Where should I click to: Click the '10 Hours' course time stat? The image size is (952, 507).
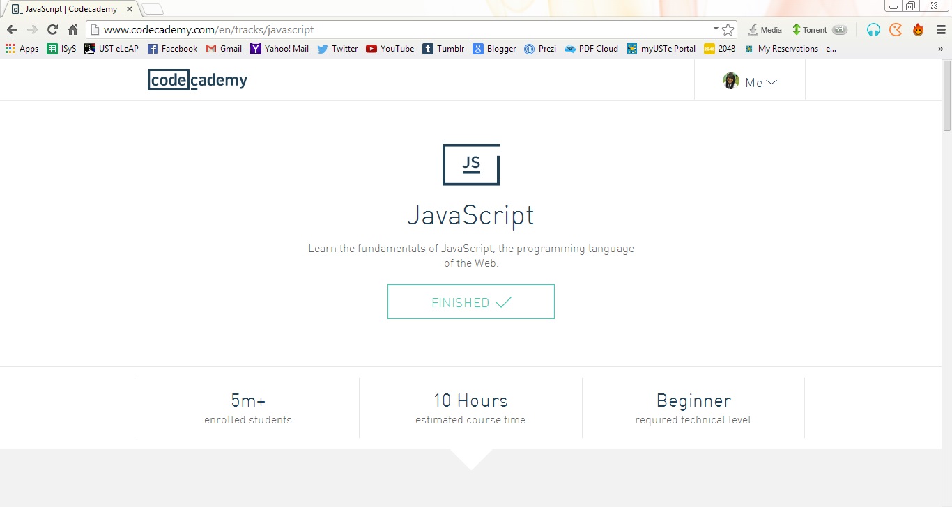(x=470, y=408)
